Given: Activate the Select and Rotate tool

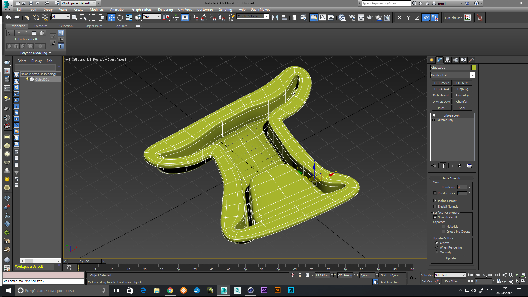Looking at the screenshot, I should (120, 18).
